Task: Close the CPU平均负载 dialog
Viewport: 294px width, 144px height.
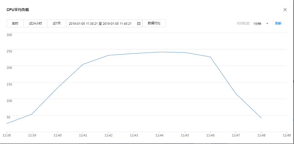Action: 285,10
